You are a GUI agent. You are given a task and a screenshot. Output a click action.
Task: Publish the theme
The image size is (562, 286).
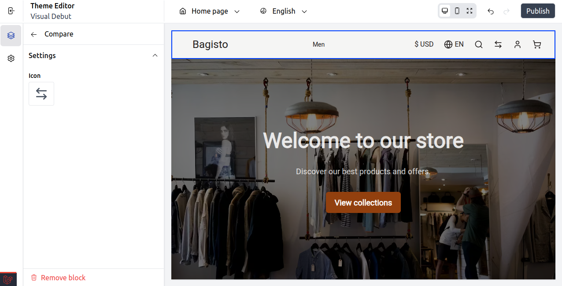[538, 11]
